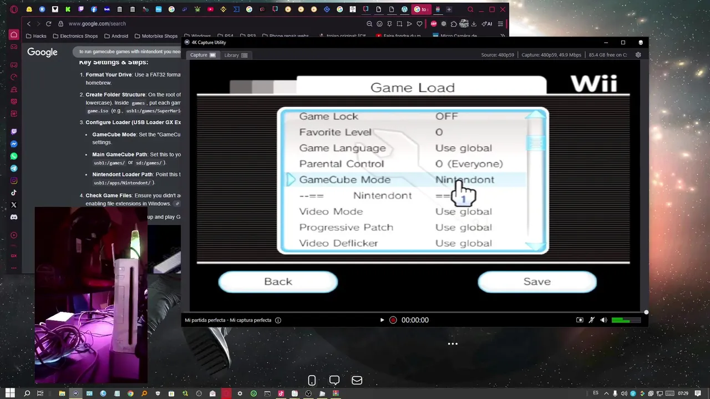
Task: Select the Capture tab
Action: 203,55
